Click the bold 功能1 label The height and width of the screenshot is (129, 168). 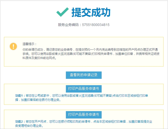coord(20,96)
